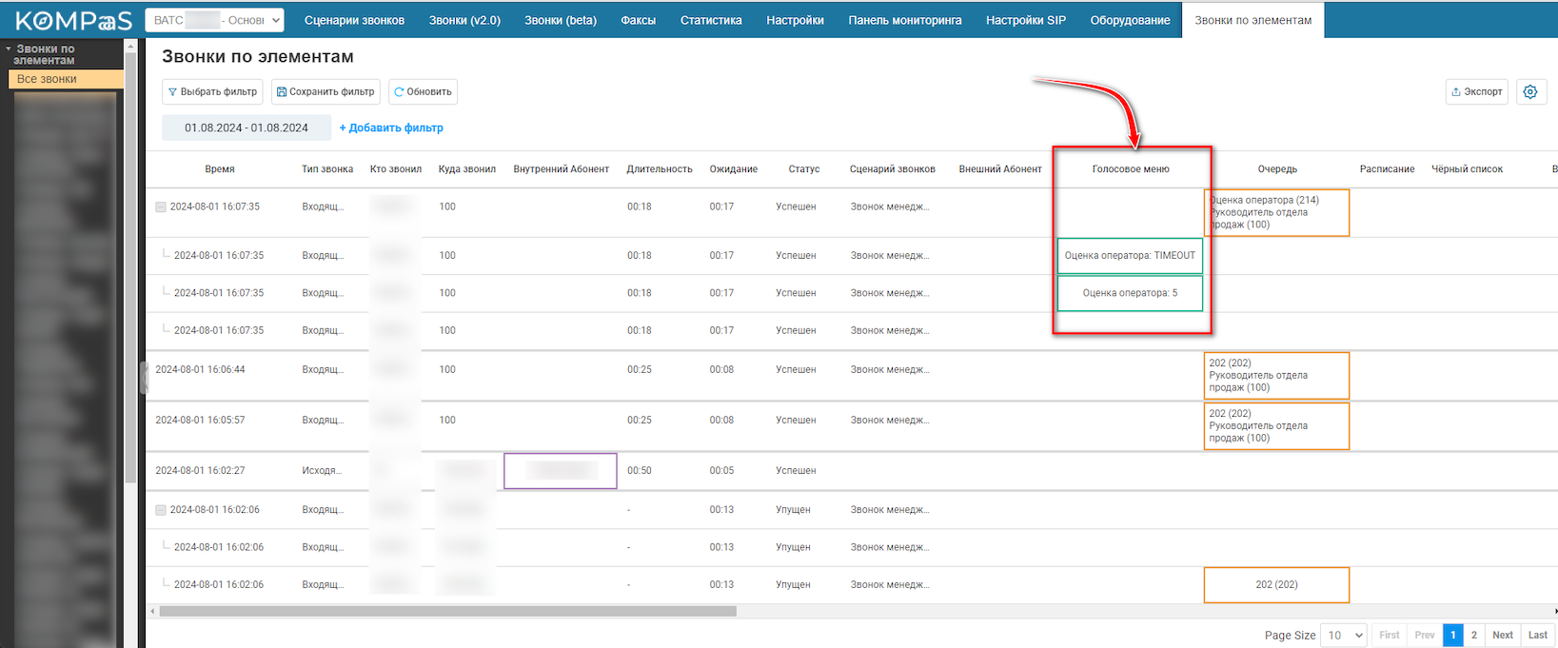The height and width of the screenshot is (648, 1558).
Task: Refresh table with Обновить button
Action: click(x=424, y=91)
